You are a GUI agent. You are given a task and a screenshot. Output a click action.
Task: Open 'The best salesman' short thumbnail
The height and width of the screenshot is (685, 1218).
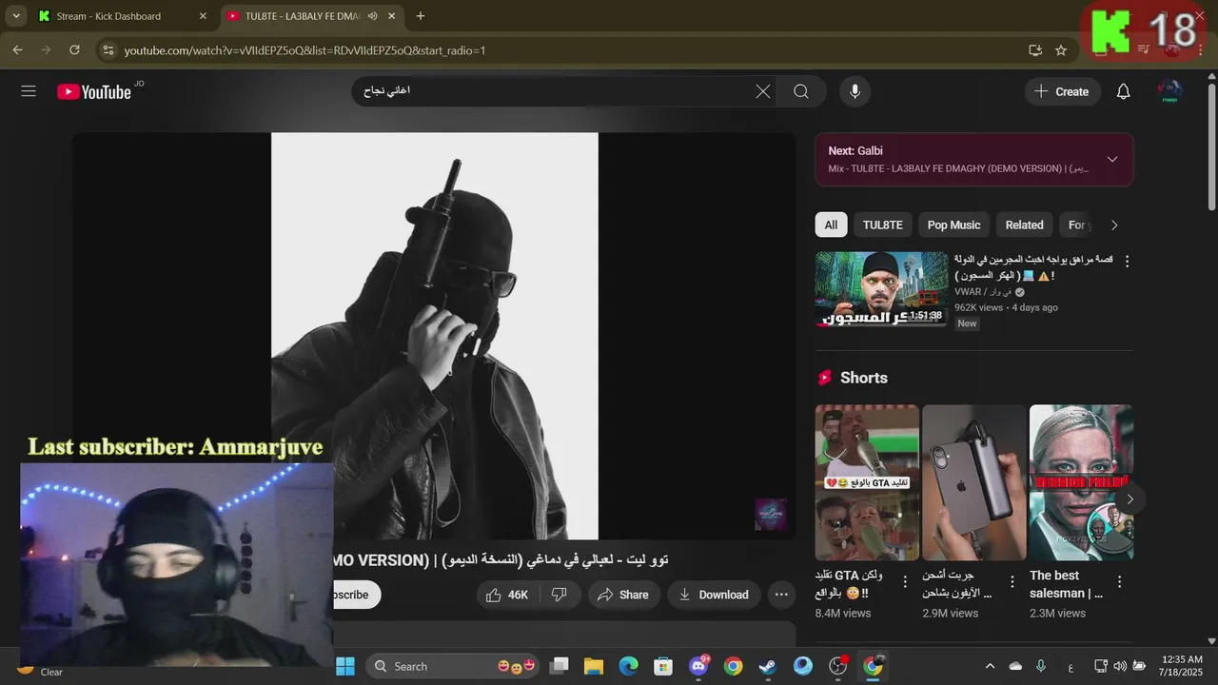pos(1081,482)
